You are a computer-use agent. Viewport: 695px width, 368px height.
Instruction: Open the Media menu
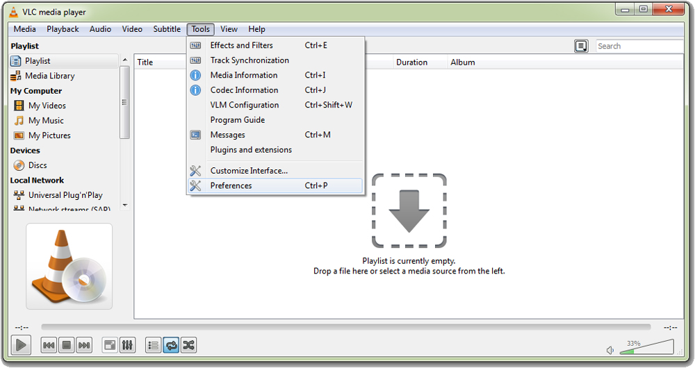click(x=25, y=29)
